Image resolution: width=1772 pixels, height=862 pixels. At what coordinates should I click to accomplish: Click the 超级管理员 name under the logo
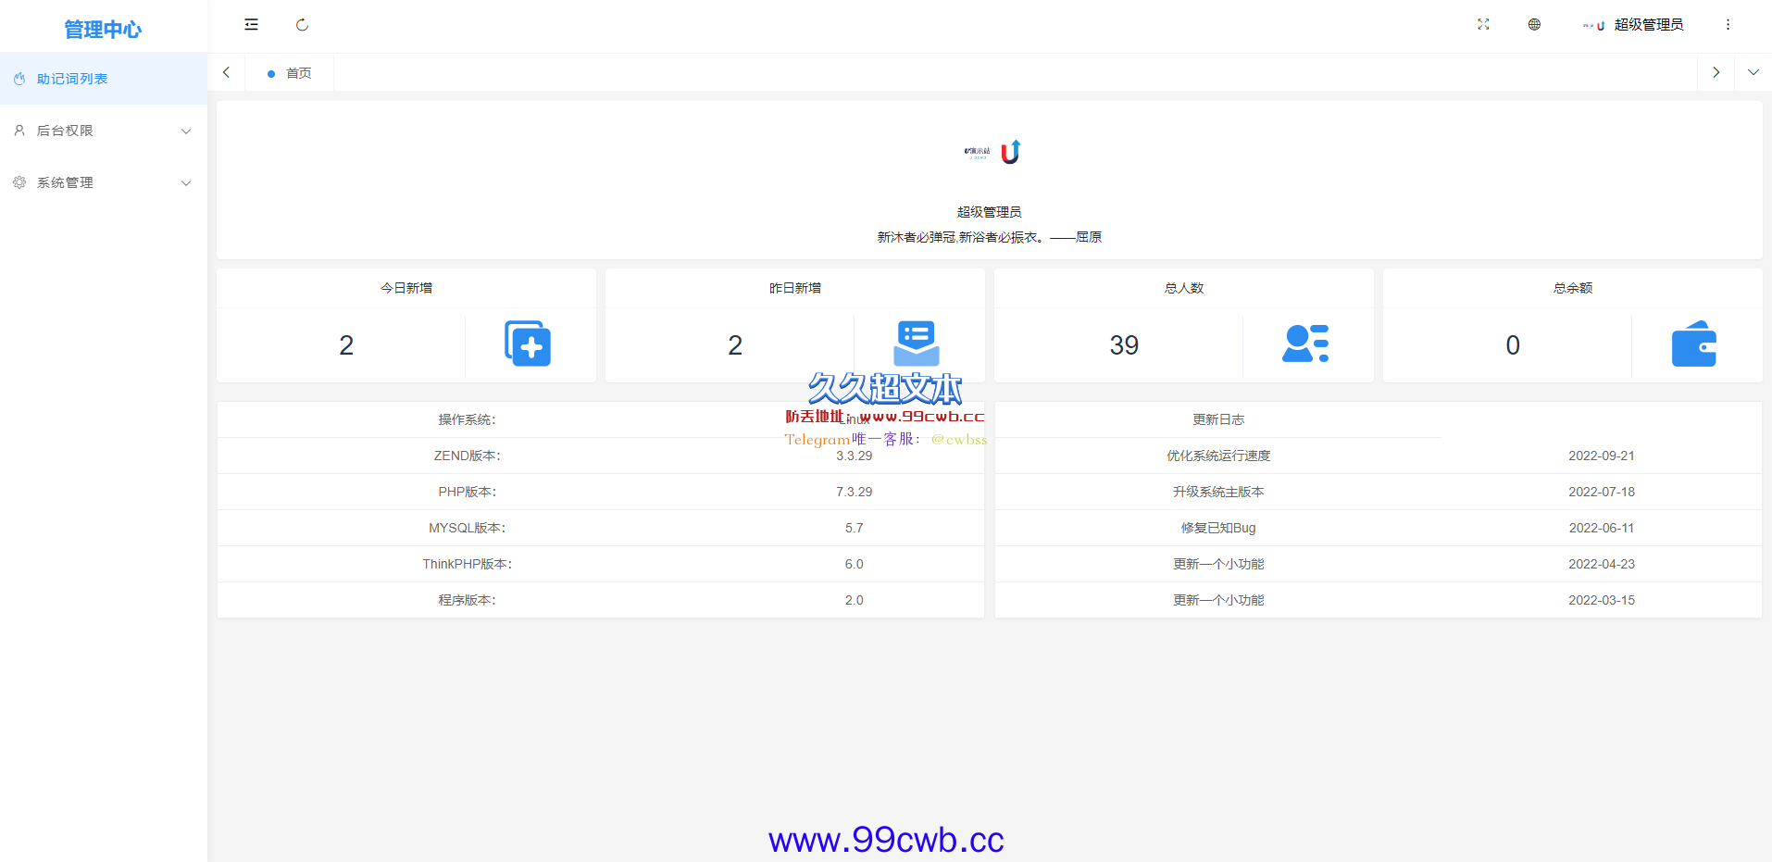pos(990,212)
